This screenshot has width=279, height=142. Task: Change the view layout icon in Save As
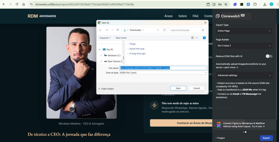pos(193,38)
